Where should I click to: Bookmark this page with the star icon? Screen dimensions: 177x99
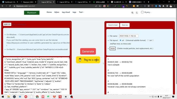100,6
